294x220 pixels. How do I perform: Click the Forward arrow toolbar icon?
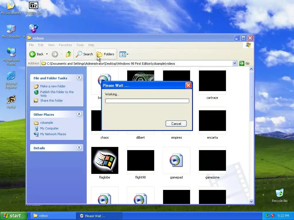pos(55,54)
